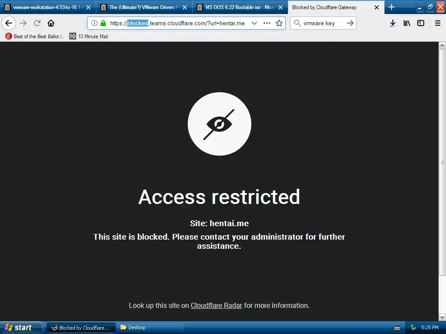This screenshot has height=334, width=446.
Task: Close the vmware-workstation tab
Action: pyautogui.click(x=88, y=7)
